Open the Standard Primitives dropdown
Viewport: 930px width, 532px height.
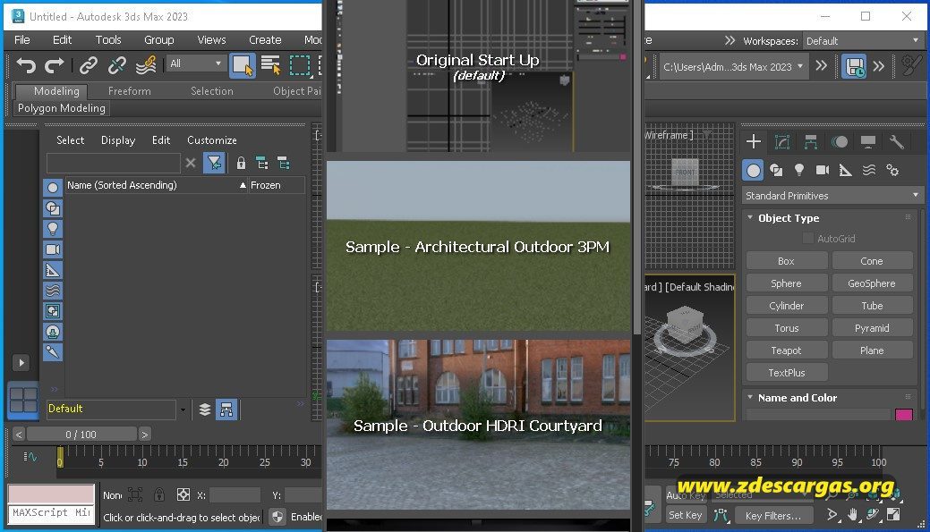click(x=832, y=196)
